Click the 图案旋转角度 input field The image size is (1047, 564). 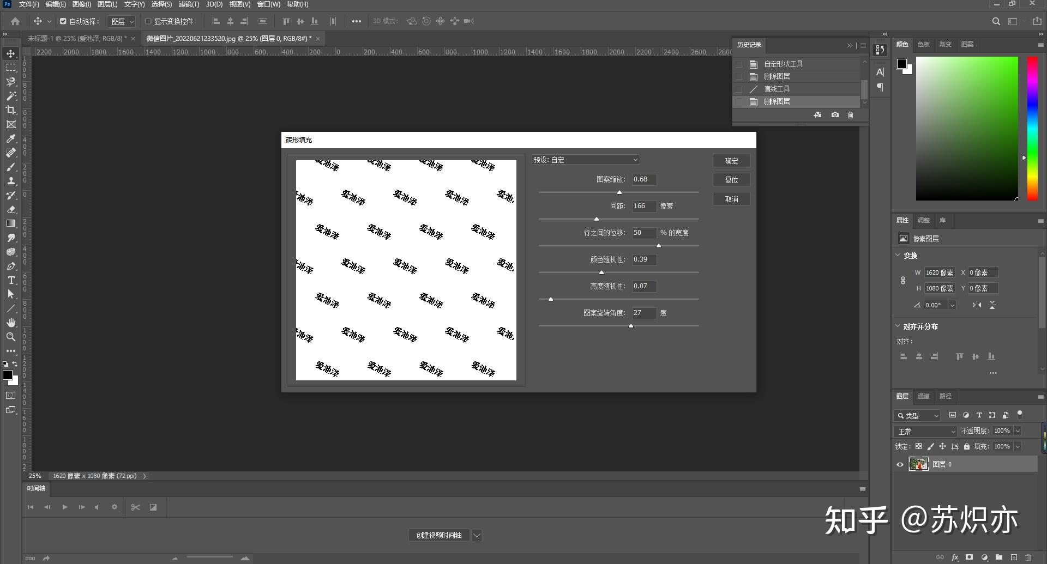pos(644,313)
